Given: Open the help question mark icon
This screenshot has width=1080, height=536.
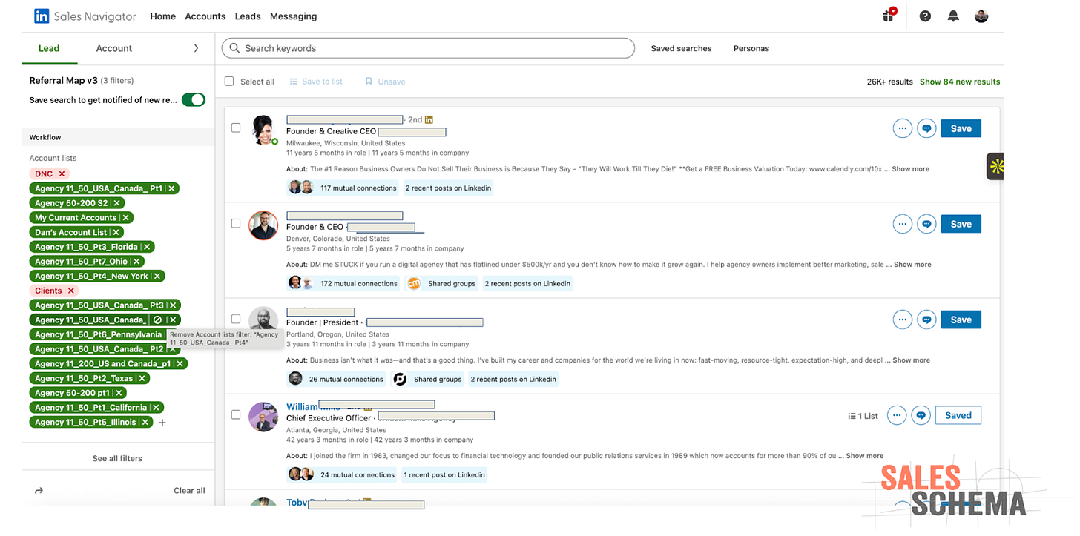Looking at the screenshot, I should point(925,16).
